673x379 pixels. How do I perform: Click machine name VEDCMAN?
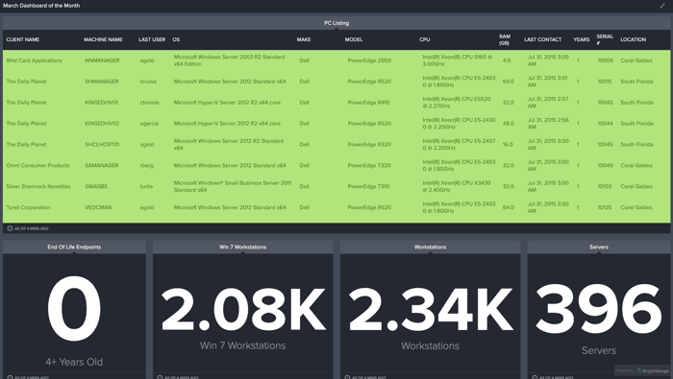pyautogui.click(x=98, y=207)
